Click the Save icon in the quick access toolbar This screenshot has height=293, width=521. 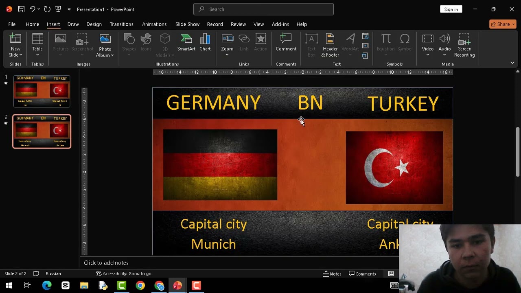tap(21, 9)
